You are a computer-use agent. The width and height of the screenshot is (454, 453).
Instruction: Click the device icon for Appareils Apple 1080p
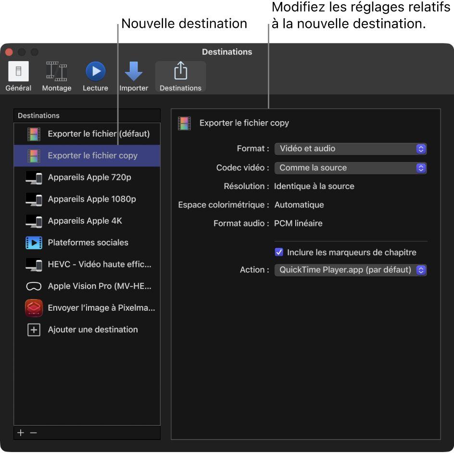coord(34,200)
